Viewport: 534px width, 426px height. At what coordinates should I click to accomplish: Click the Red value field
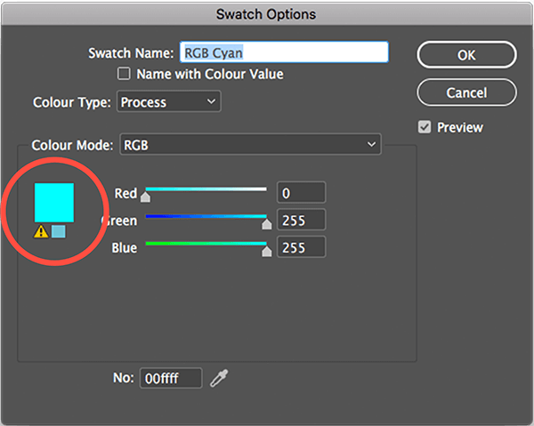(x=302, y=193)
